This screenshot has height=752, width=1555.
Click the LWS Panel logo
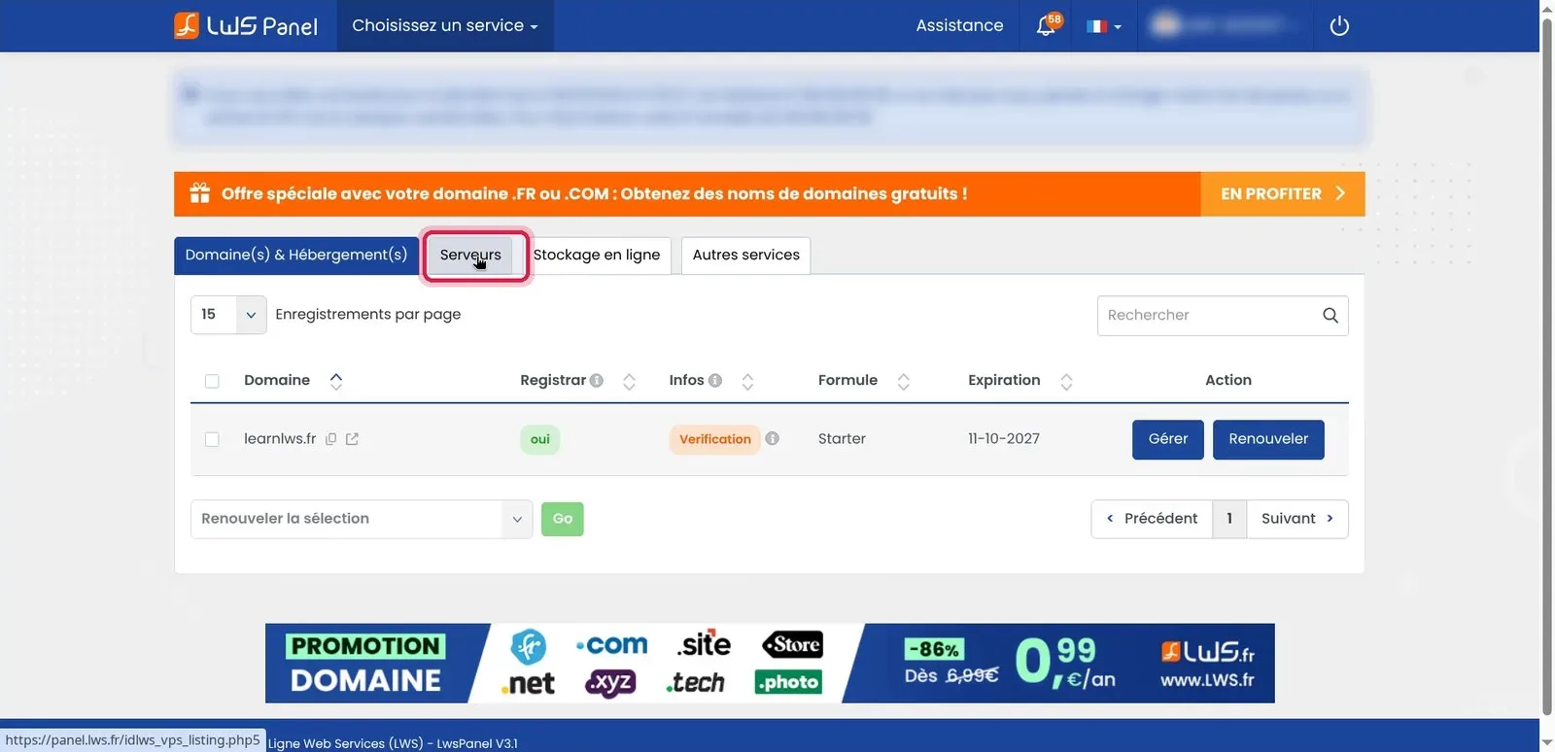(x=246, y=25)
